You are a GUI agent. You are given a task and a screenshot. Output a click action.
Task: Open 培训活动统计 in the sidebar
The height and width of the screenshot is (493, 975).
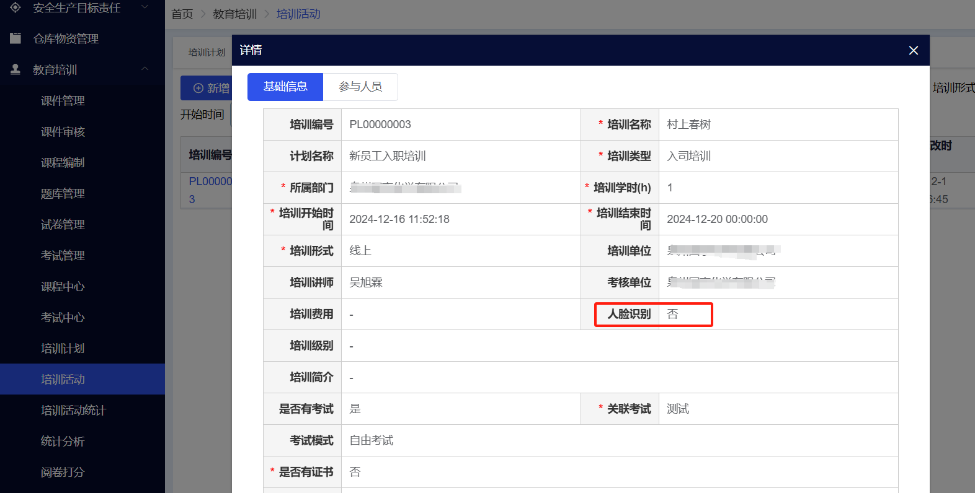(x=73, y=410)
